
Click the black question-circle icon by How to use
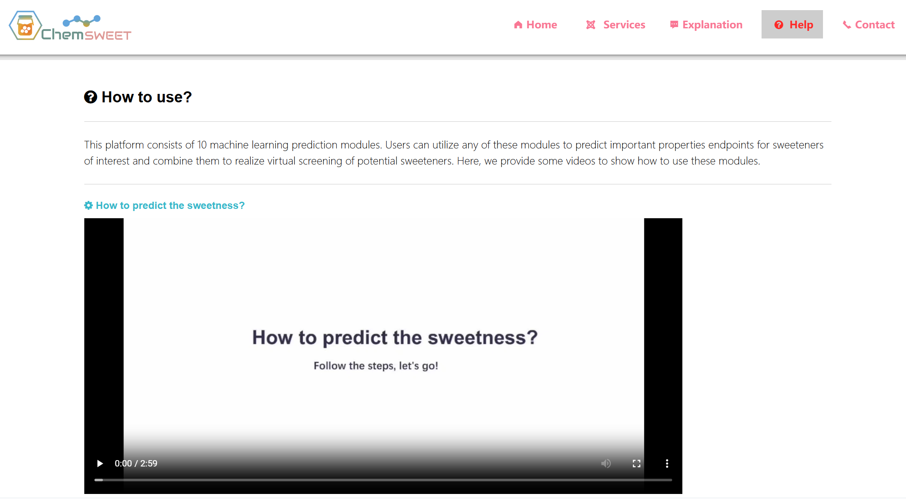pyautogui.click(x=91, y=97)
